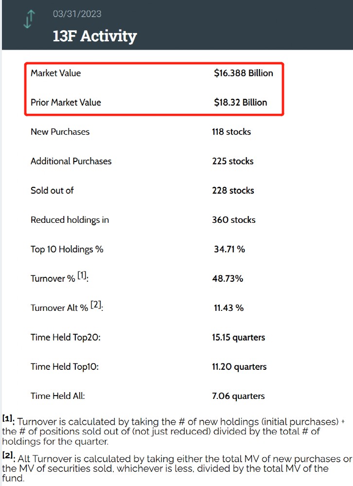The height and width of the screenshot is (486, 353).
Task: Click the up-down arrows icon in header
Action: 30,18
